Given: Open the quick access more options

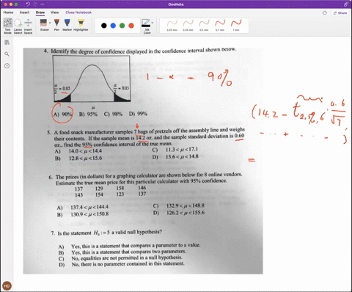Looking at the screenshot, I should coord(43,4).
